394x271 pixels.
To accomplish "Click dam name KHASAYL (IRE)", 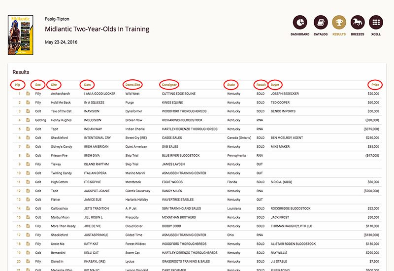I will coord(95,262).
